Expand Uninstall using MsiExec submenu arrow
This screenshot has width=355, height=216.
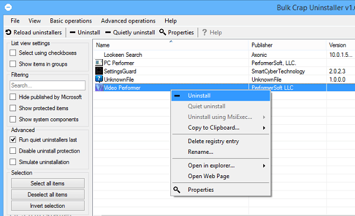[264, 117]
